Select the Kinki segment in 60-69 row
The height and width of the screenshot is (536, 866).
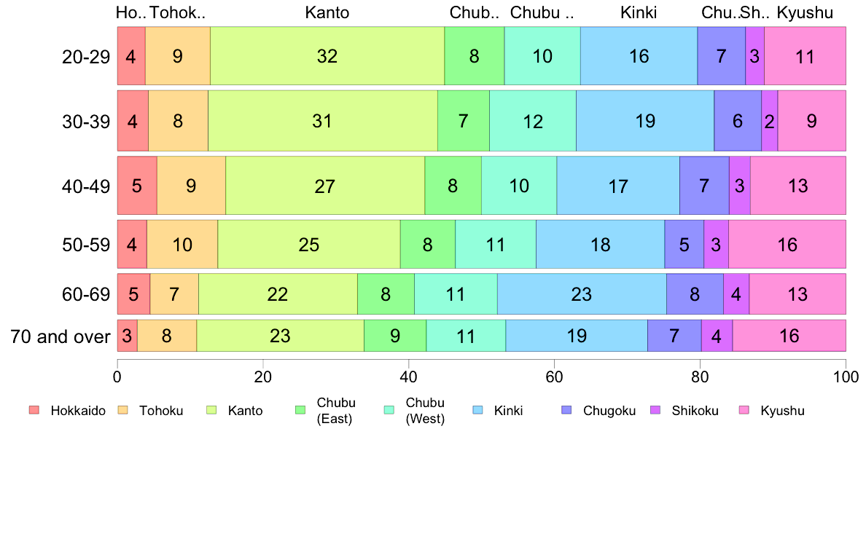[582, 293]
